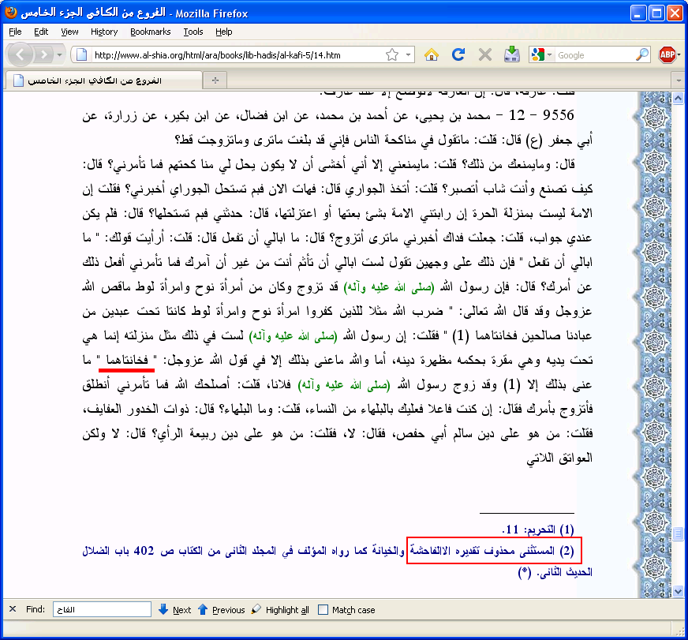Click the Find text input field
688x640 pixels.
click(103, 609)
